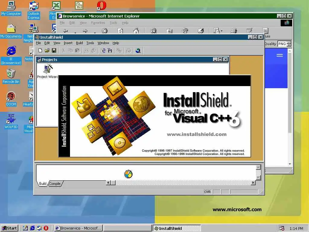
Task: Select the My Computer desktop icon
Action: (11, 8)
